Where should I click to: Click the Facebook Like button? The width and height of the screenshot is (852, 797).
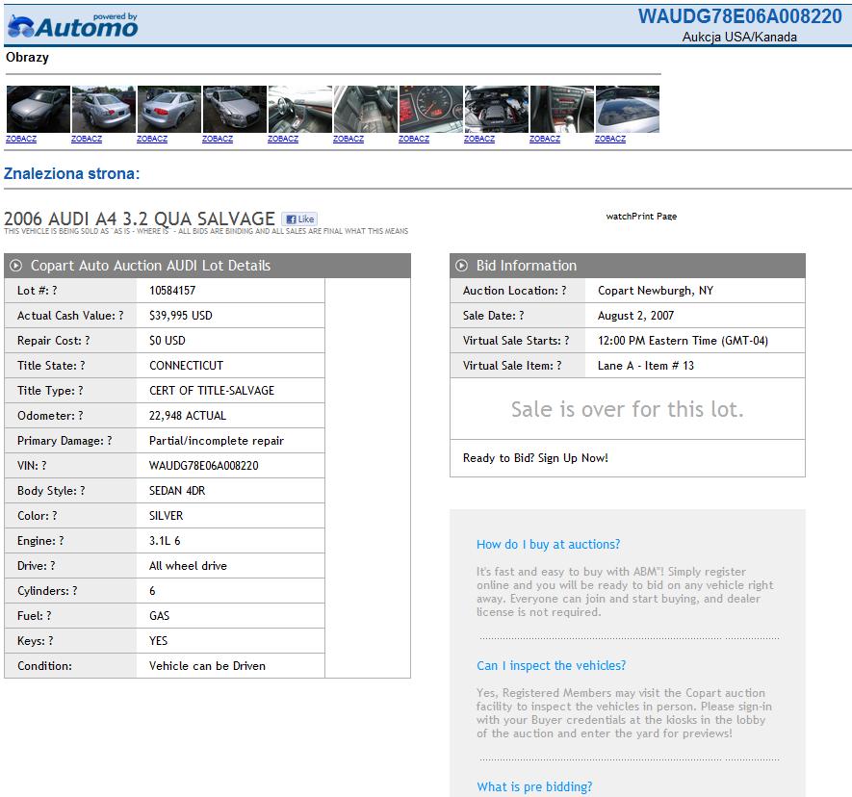299,219
